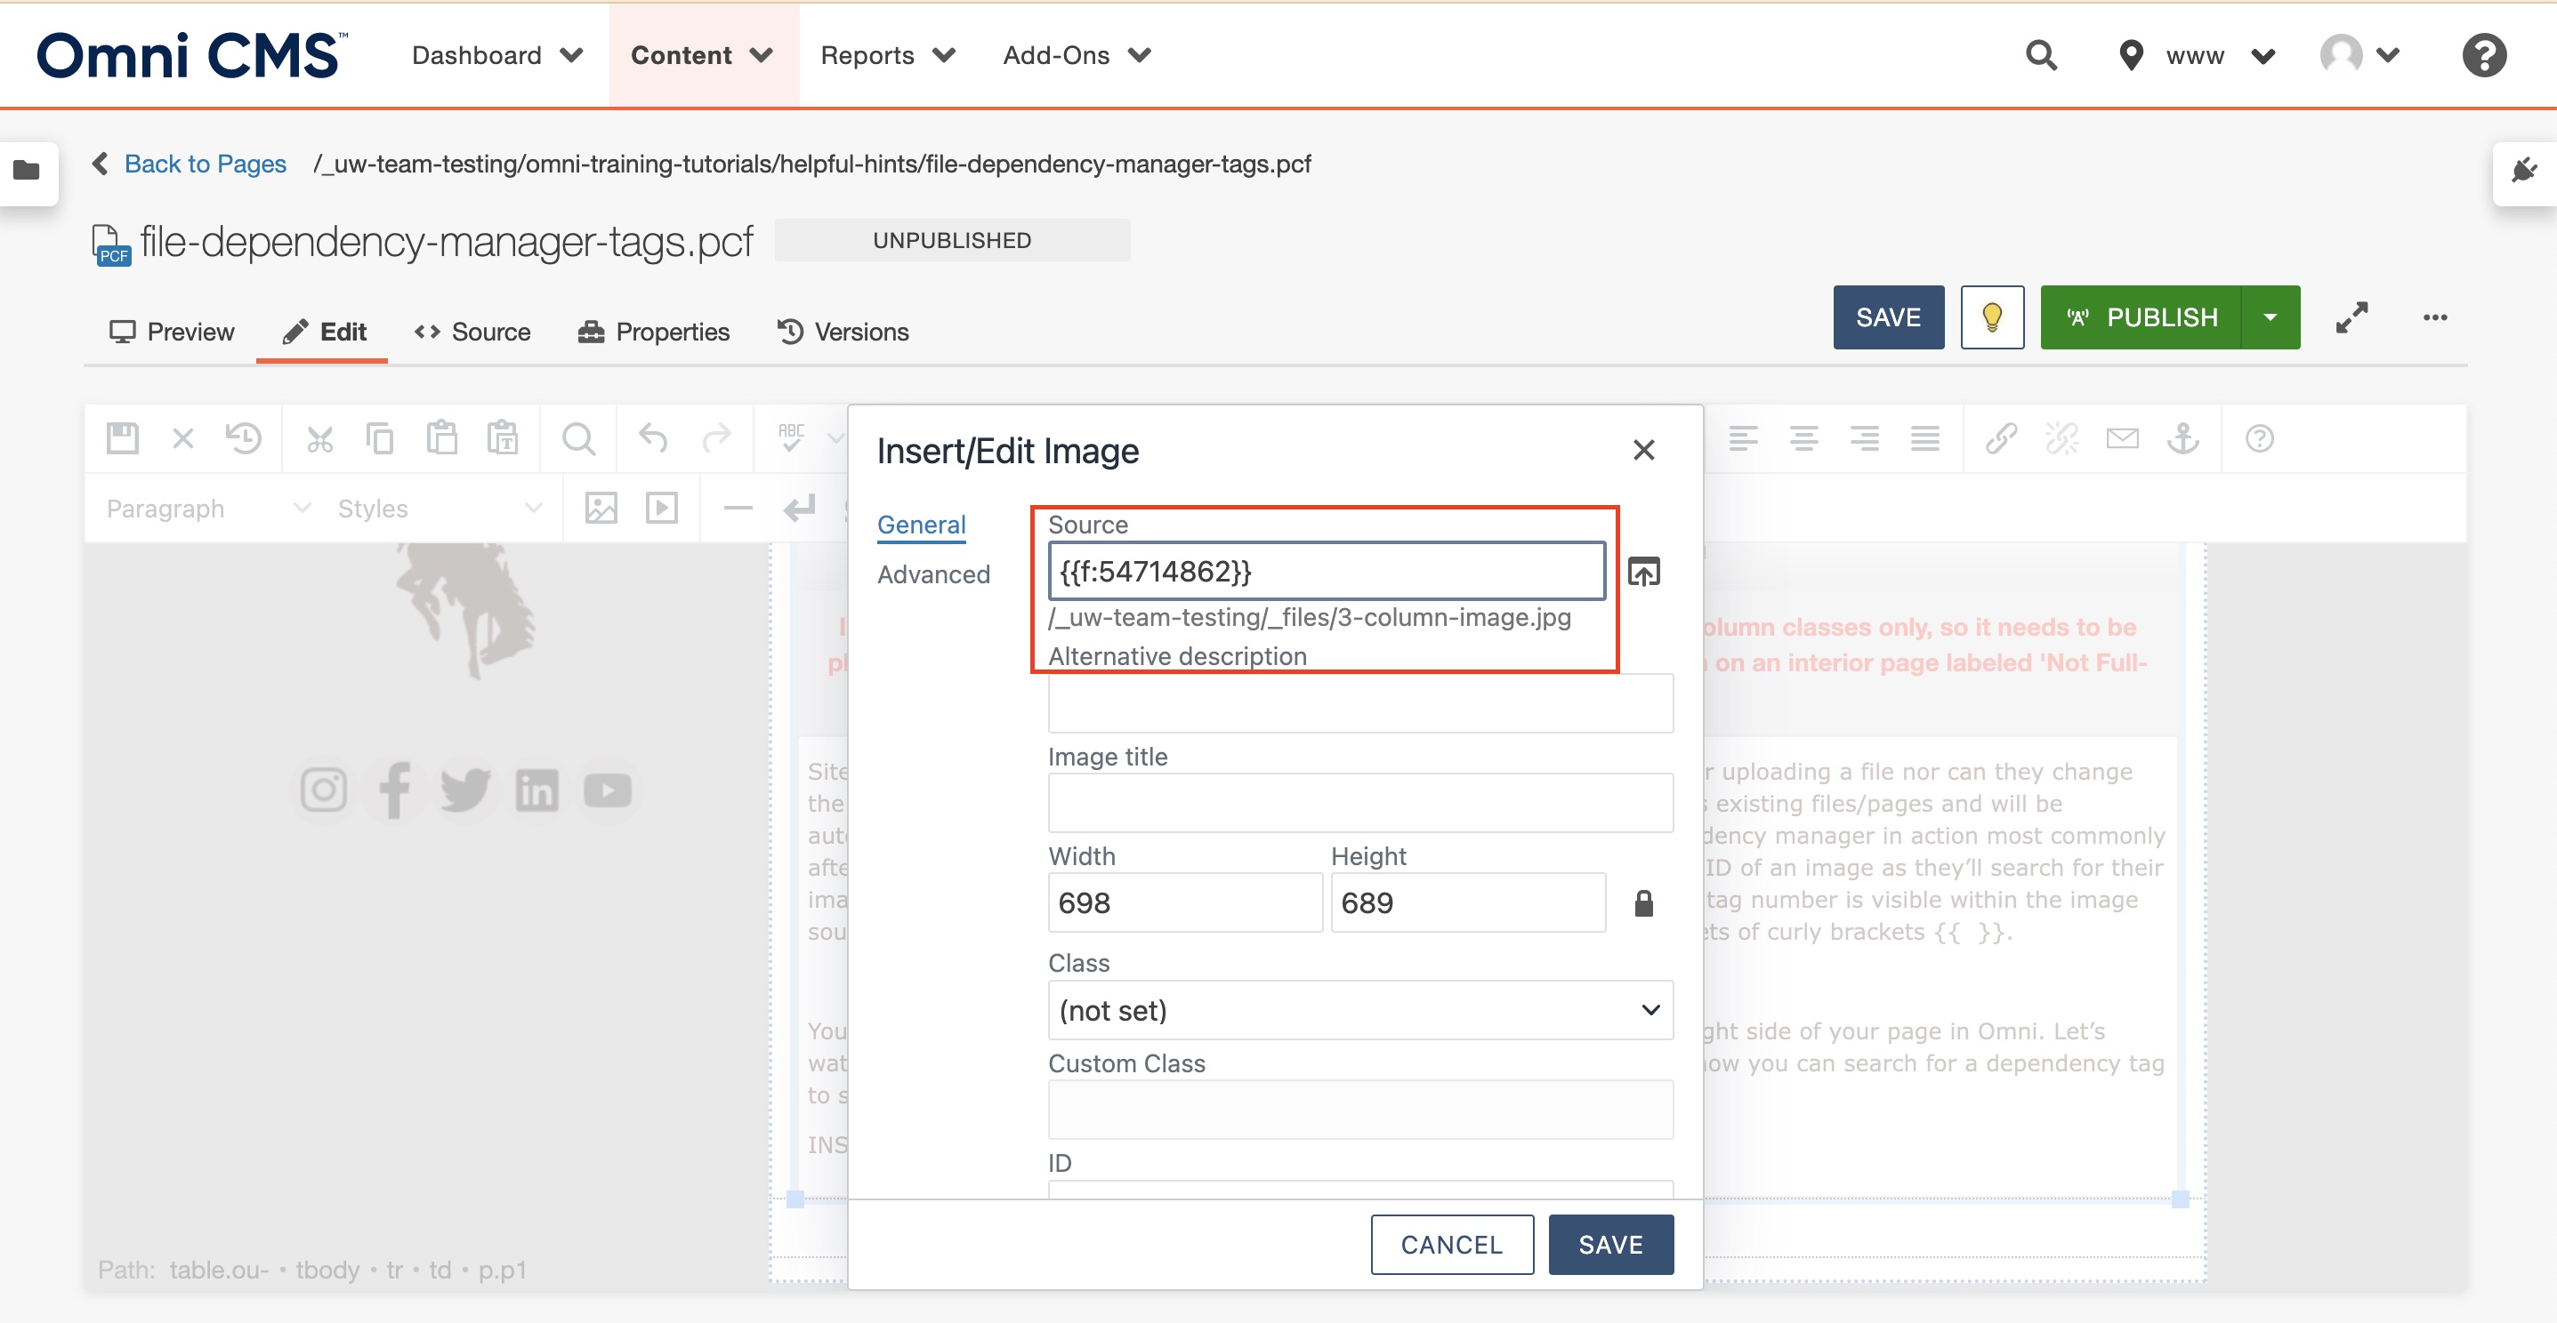Open the Class dropdown in Insert/Edit Image

click(x=1357, y=1011)
